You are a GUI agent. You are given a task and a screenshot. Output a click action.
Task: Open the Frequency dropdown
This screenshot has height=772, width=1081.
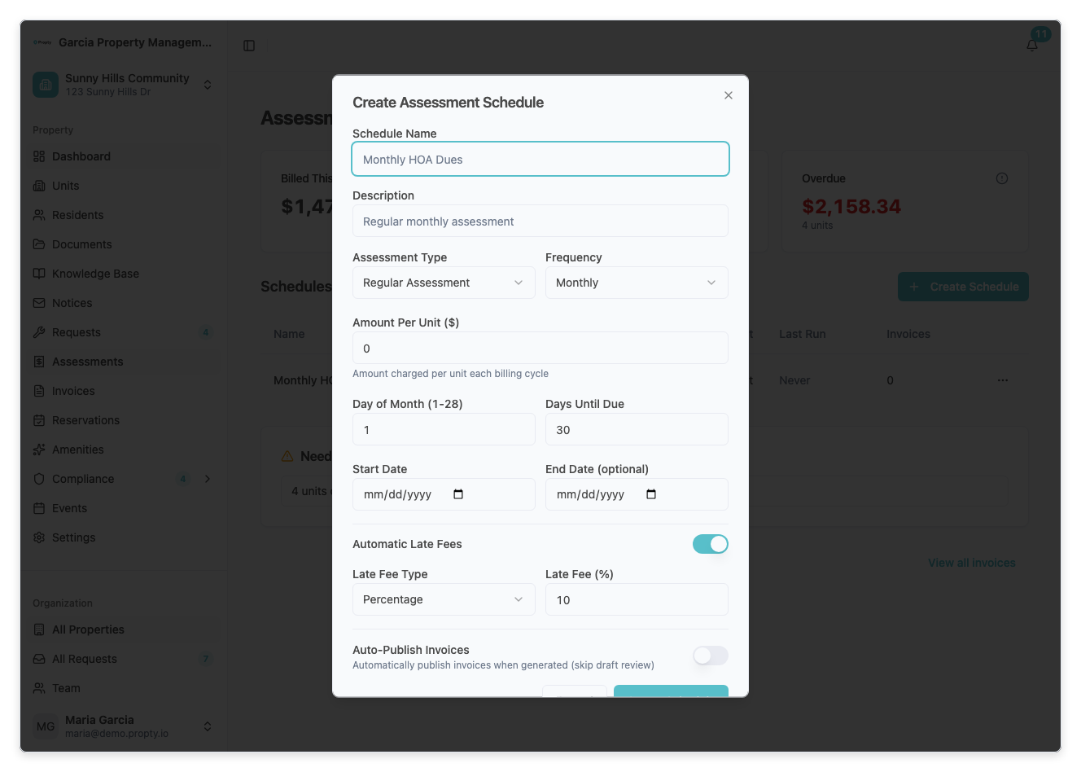pos(637,283)
